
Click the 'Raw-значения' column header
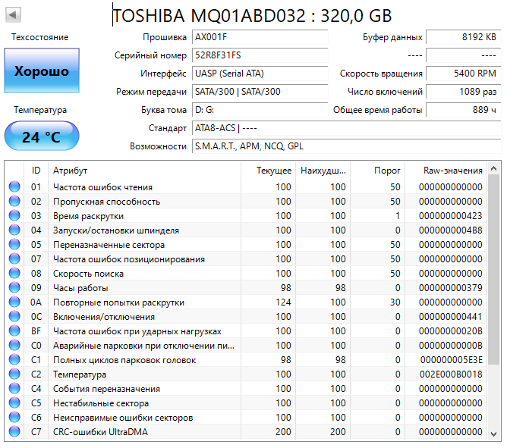446,171
